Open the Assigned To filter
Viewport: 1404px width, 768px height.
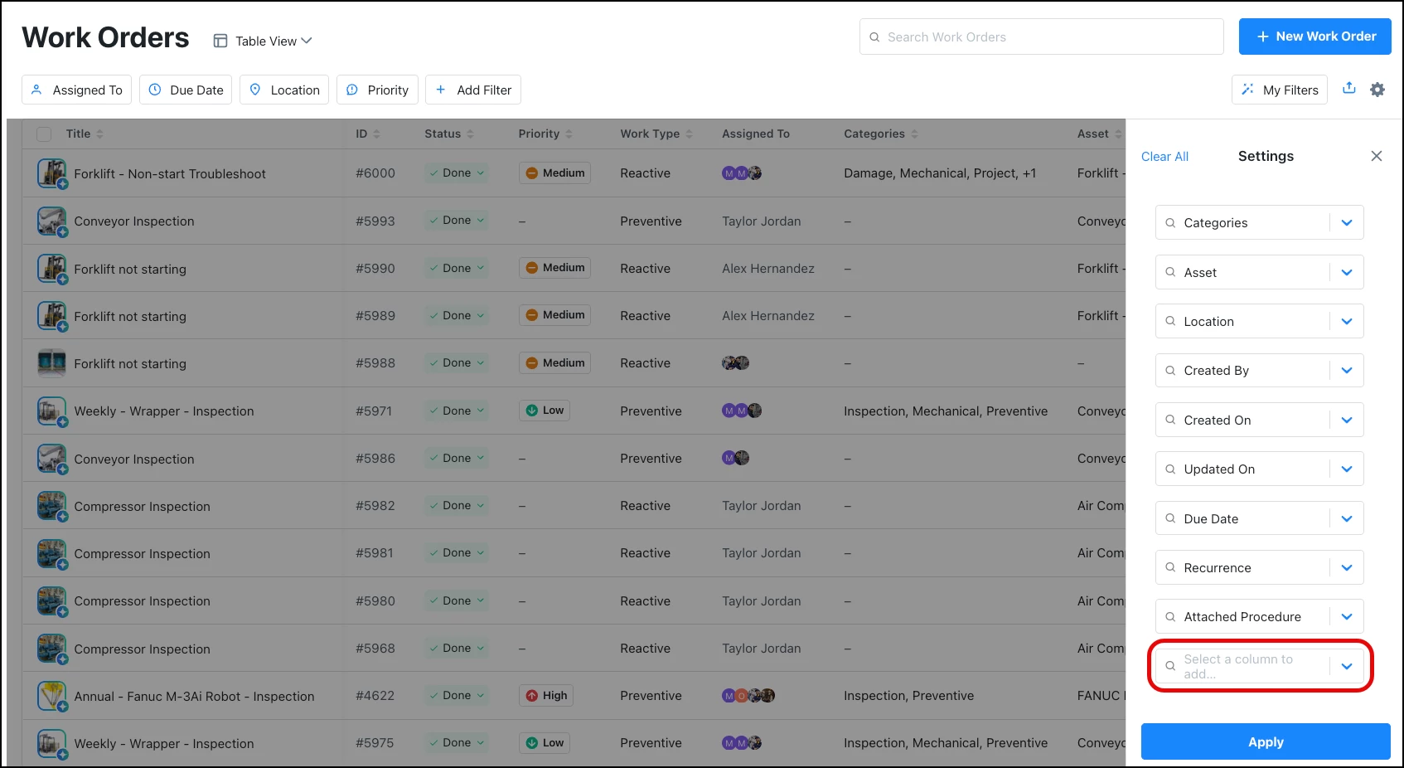tap(76, 90)
